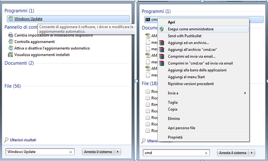Open the Invia a submenu
This screenshot has height=161, width=268.
pyautogui.click(x=173, y=93)
